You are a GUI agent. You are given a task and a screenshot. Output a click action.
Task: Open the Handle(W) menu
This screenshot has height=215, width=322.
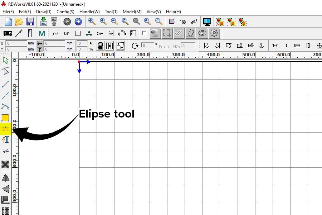[89, 11]
